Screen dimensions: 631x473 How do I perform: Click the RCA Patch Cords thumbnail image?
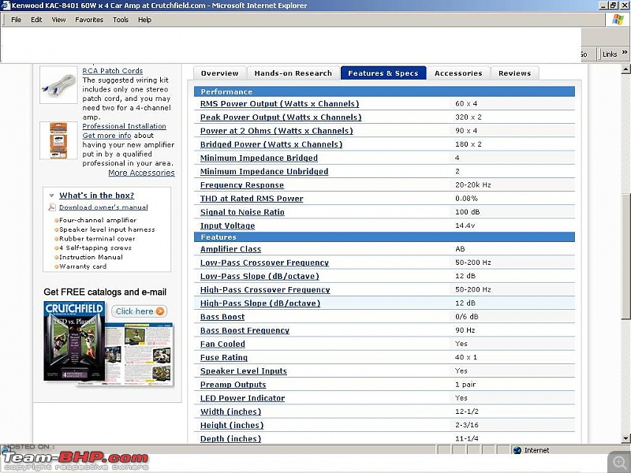58,85
